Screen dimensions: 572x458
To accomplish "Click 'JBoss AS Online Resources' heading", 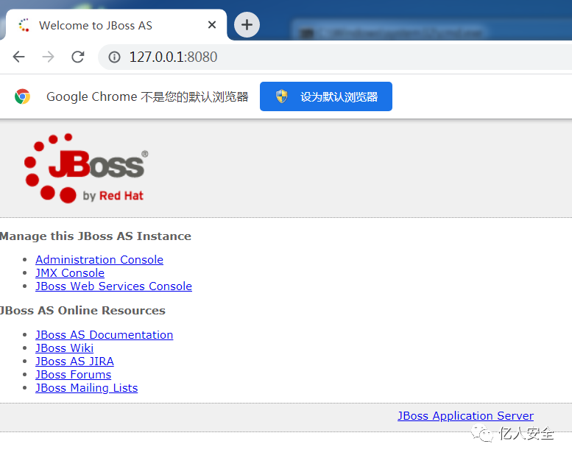I will (x=82, y=310).
